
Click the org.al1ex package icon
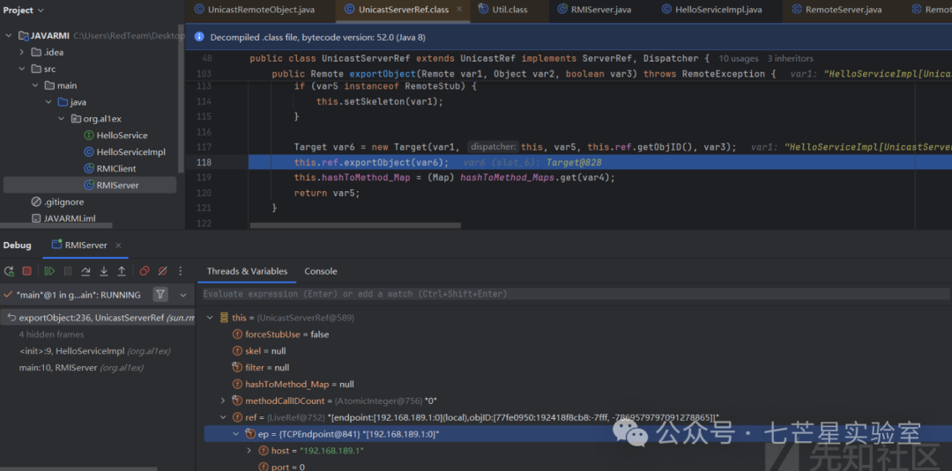[x=76, y=119]
